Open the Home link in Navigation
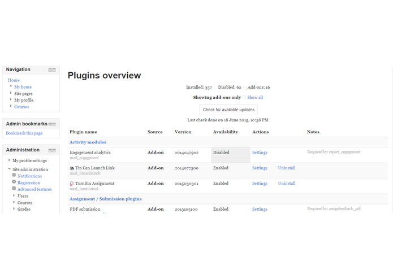Screen dimensions: 393x279 pos(14,80)
